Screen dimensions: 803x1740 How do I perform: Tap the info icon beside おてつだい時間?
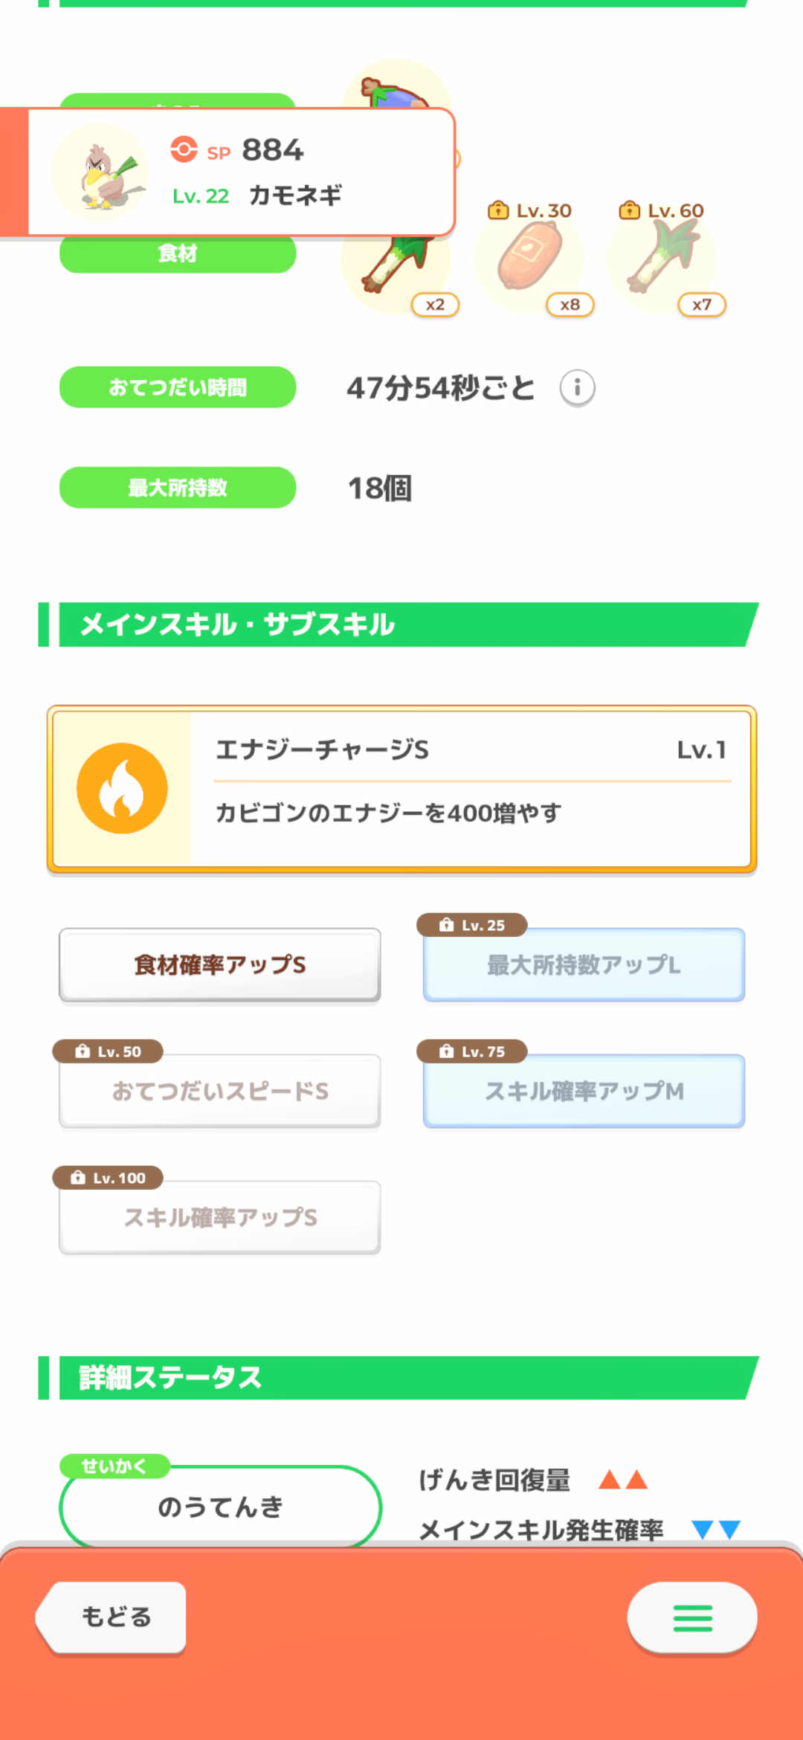click(577, 387)
